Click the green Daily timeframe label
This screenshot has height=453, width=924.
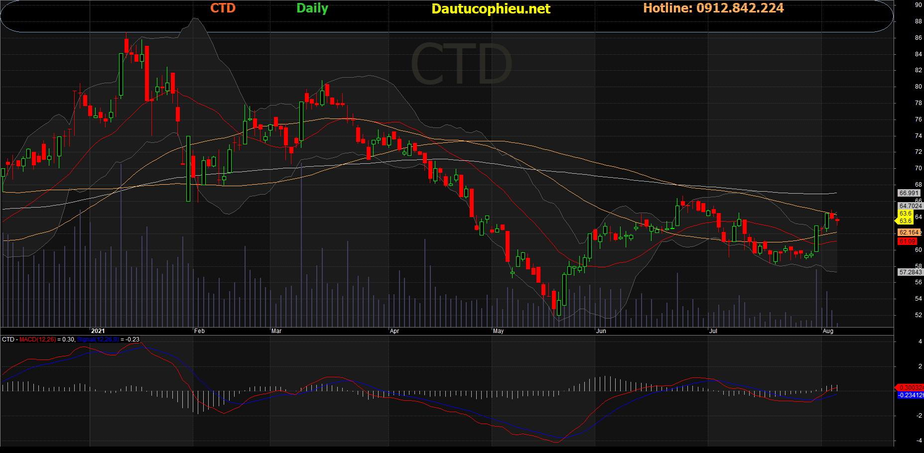point(312,8)
